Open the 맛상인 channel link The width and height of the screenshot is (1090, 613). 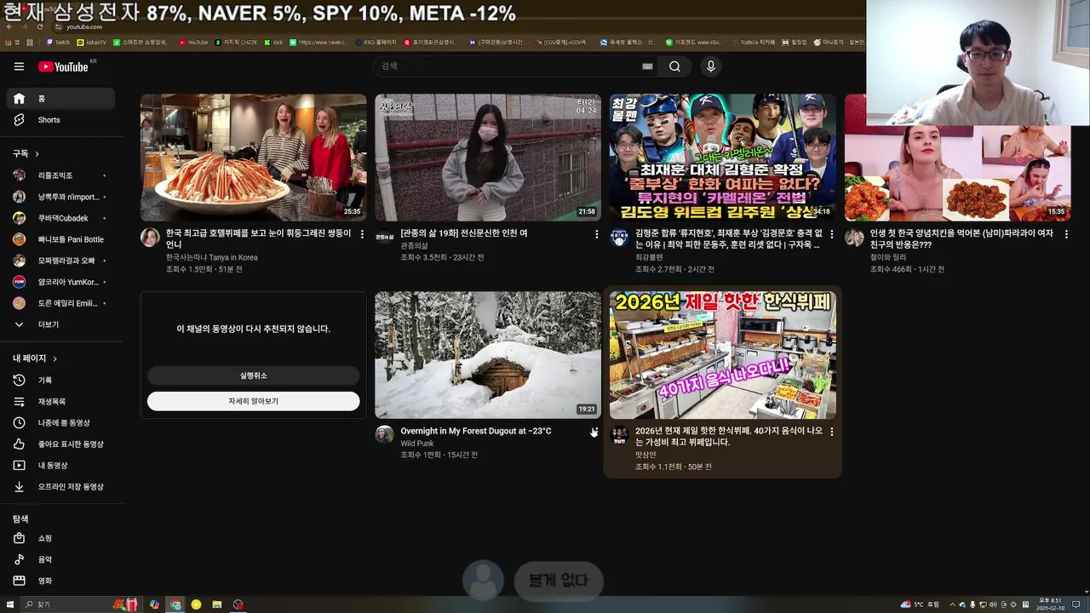[x=645, y=455]
